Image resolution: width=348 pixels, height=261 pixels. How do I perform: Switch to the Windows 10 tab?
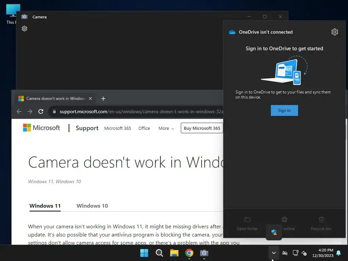pyautogui.click(x=92, y=206)
